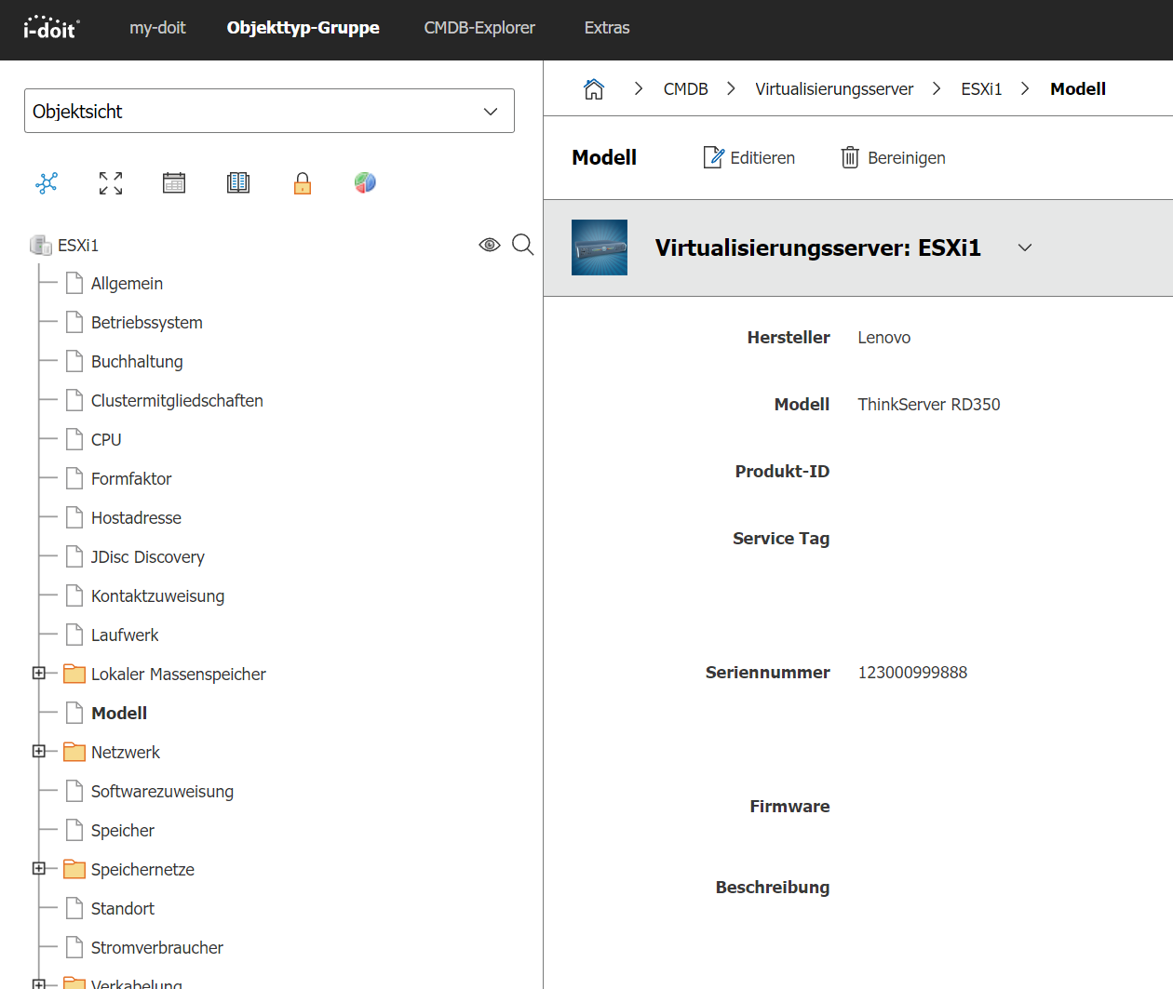
Task: Expand the Speichernetze folder node
Action: [x=39, y=869]
